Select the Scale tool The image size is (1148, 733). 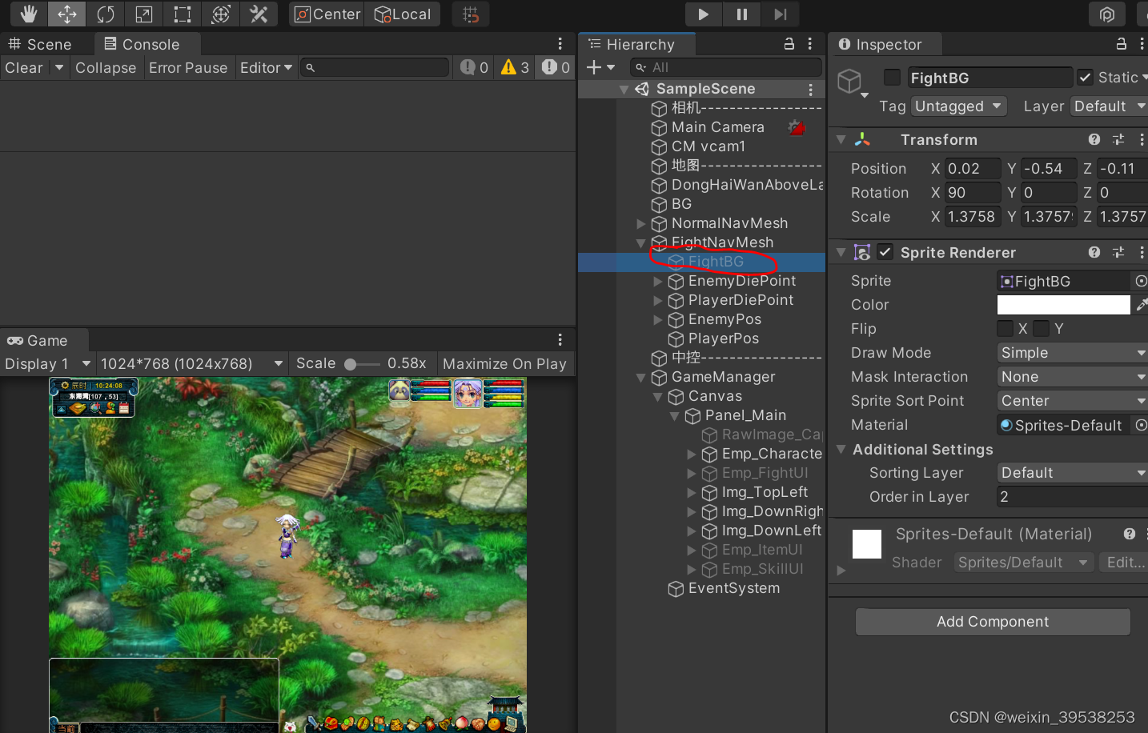(144, 14)
